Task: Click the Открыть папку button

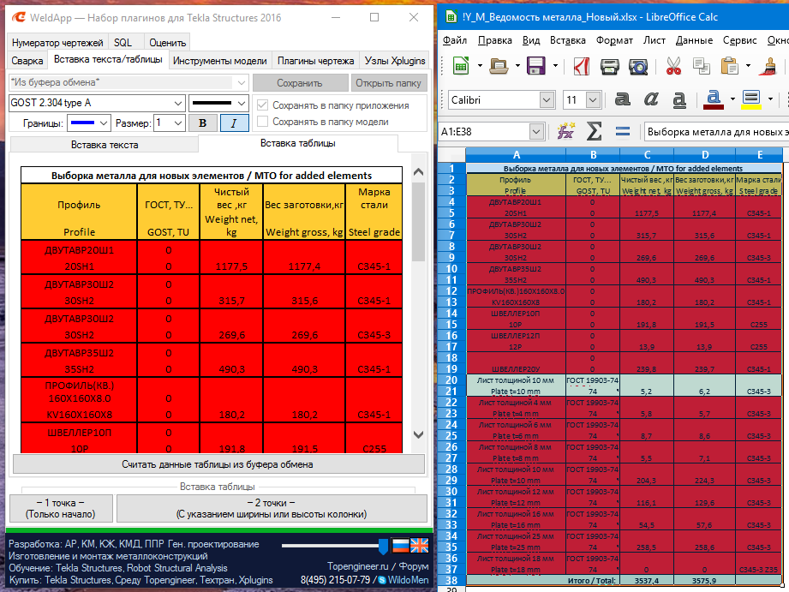Action: pyautogui.click(x=388, y=83)
